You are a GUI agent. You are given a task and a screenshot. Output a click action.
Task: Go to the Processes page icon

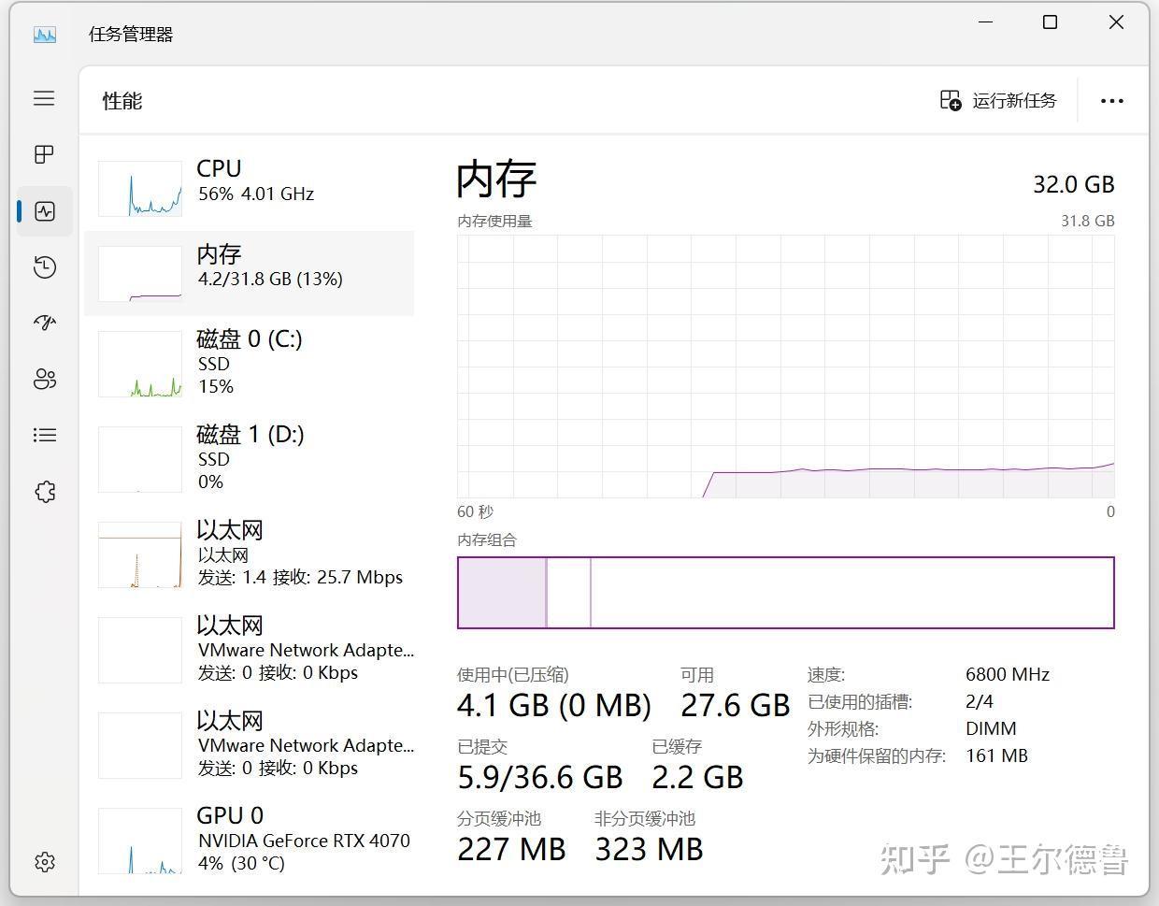(44, 154)
